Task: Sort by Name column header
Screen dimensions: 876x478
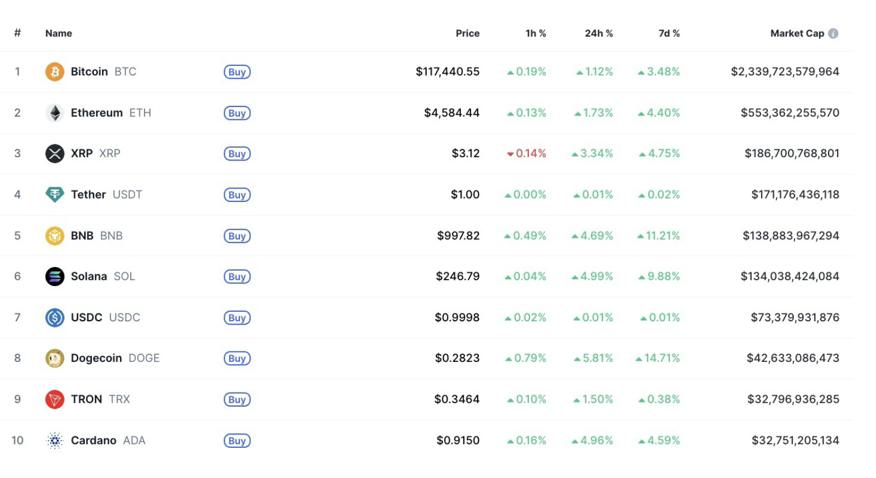Action: 59,33
